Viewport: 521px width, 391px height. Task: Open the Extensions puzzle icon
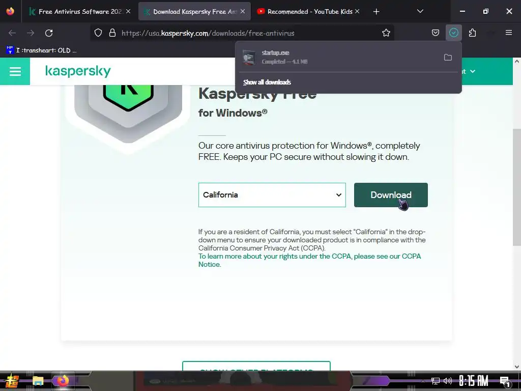pos(472,33)
